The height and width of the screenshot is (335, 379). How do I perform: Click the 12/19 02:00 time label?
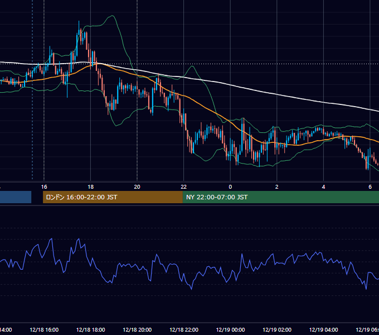277,329
